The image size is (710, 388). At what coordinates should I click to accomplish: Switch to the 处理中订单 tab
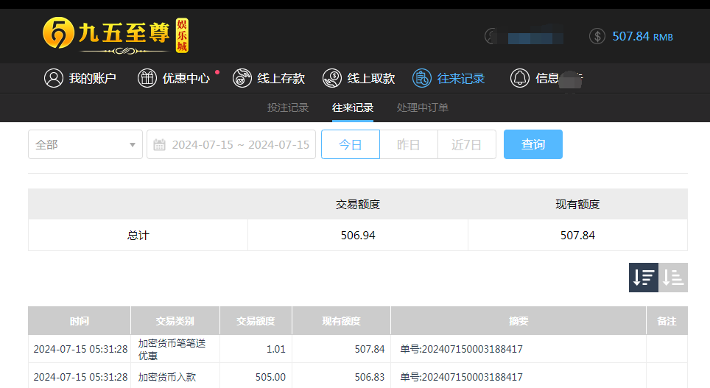(423, 107)
